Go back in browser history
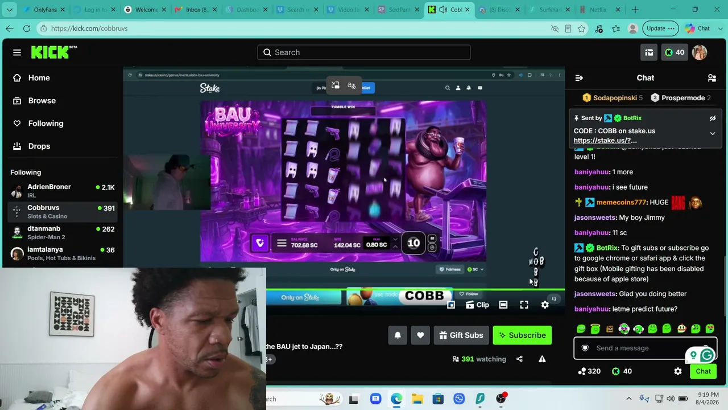The width and height of the screenshot is (728, 410). [x=10, y=28]
